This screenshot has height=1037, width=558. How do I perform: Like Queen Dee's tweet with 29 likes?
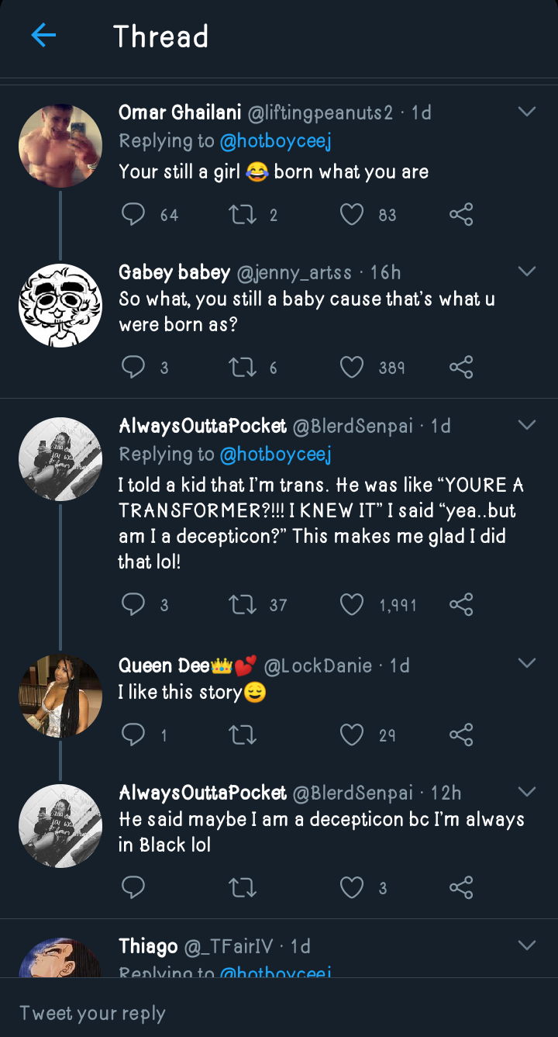pyautogui.click(x=352, y=735)
